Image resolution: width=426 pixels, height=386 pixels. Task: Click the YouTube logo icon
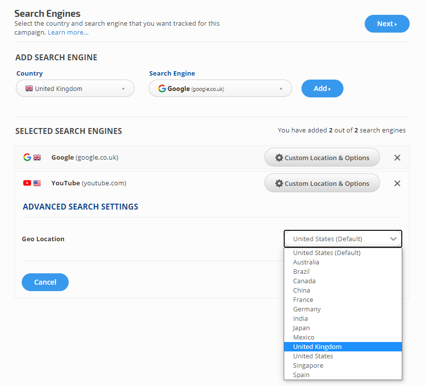pos(27,183)
